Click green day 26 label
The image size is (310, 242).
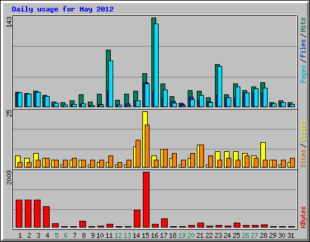245,235
